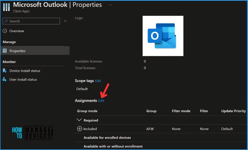Viewport: 248px width, 150px height.
Task: Edit the Assignments
Action: (101, 101)
